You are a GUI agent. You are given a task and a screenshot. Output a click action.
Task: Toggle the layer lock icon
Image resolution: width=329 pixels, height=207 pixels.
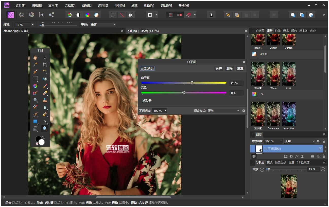click(324, 141)
